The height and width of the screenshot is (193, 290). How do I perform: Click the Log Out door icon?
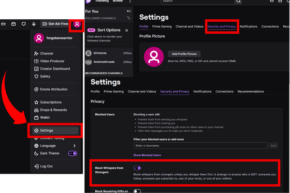(x=36, y=166)
